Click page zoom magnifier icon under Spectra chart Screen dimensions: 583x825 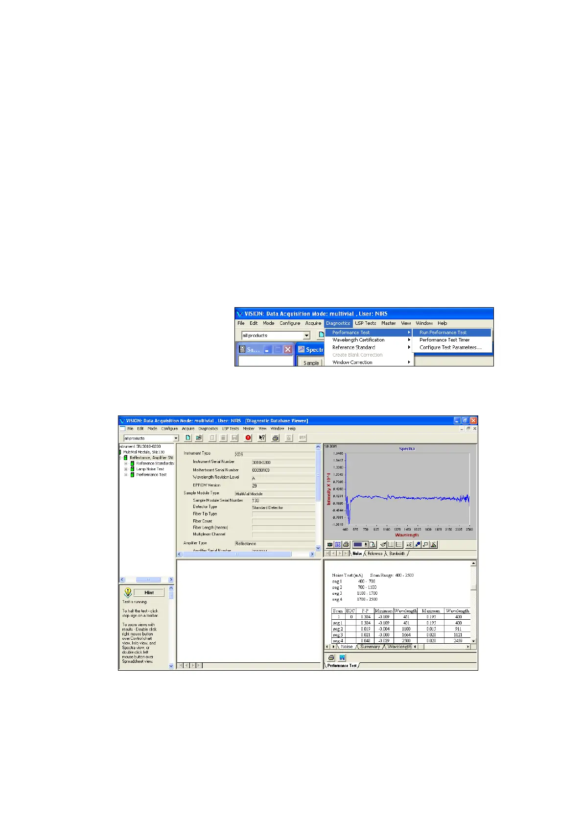point(373,544)
